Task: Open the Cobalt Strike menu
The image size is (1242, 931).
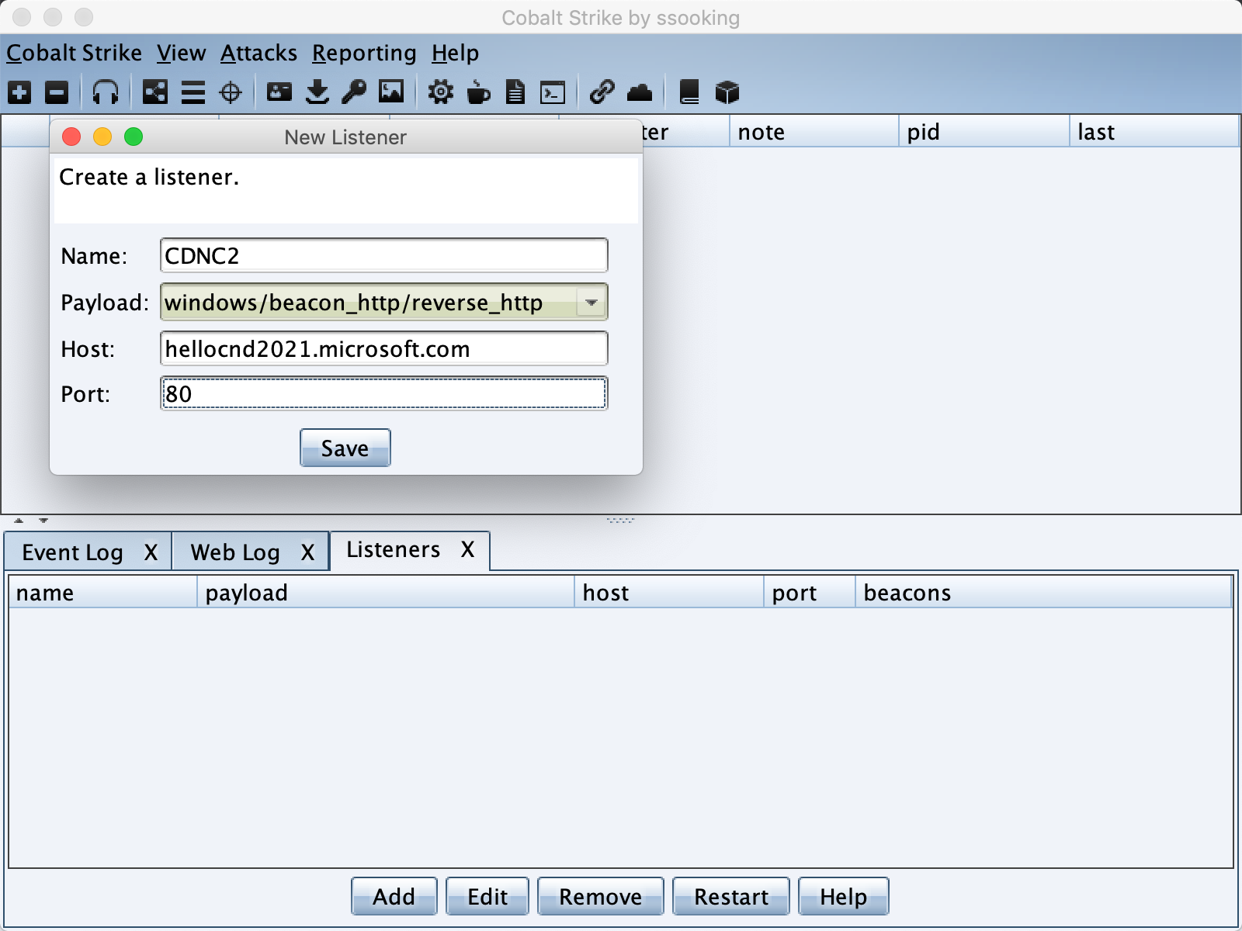Action: tap(75, 53)
